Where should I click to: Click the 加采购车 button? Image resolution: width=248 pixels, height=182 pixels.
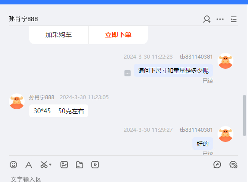click(x=59, y=35)
